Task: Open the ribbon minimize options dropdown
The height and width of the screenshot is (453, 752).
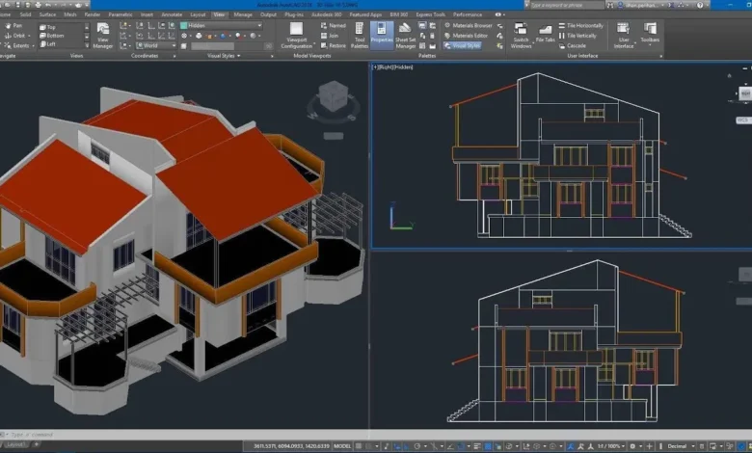Action: (x=499, y=14)
